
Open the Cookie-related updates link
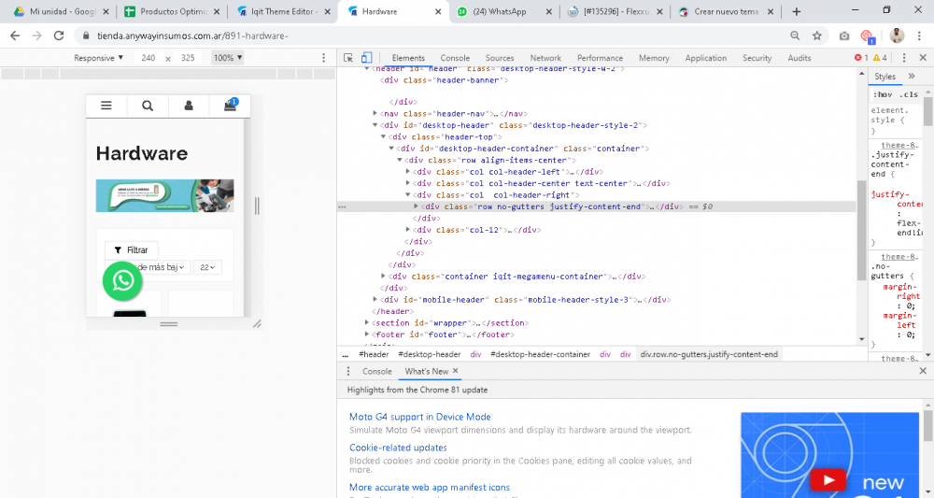(x=398, y=448)
